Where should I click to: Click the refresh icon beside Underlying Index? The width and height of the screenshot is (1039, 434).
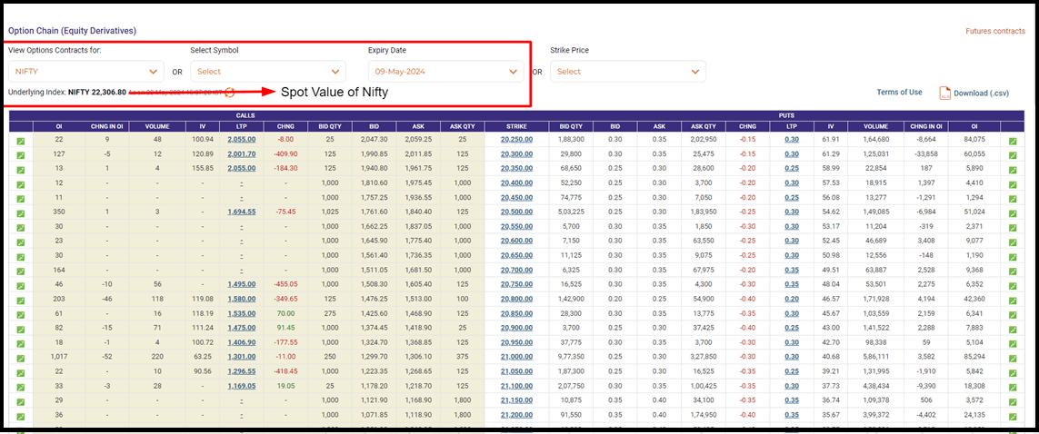pyautogui.click(x=230, y=93)
